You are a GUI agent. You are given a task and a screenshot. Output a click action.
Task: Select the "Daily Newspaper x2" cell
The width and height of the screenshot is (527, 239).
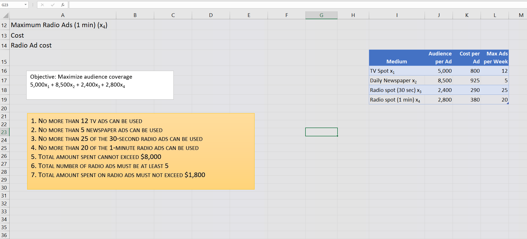pos(397,80)
